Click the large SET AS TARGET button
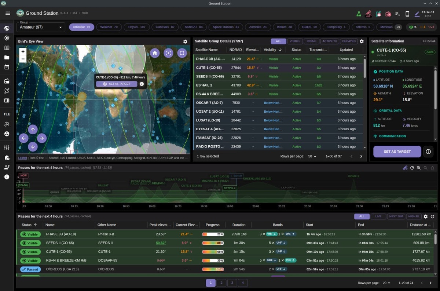The height and width of the screenshot is (291, 440). coord(397,152)
